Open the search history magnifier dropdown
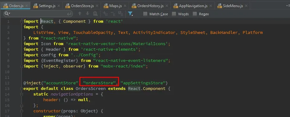The height and width of the screenshot is (117, 290). (7, 14)
